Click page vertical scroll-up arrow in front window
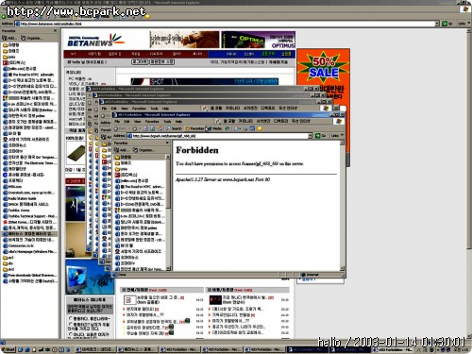The width and height of the screenshot is (472, 354). pos(342,143)
